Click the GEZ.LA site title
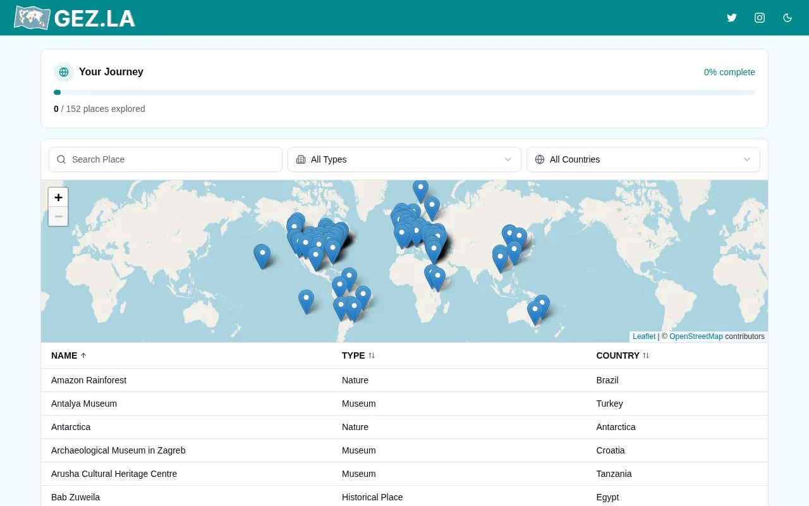This screenshot has height=506, width=809. click(x=95, y=18)
